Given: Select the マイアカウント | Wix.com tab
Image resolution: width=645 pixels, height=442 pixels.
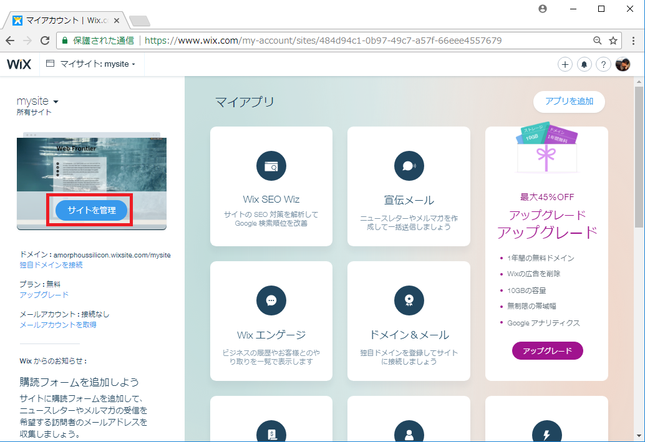Looking at the screenshot, I should (x=66, y=21).
